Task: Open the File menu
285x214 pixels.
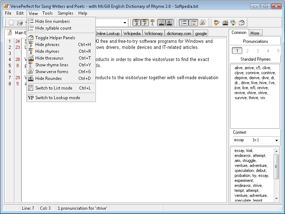Action: (8, 13)
